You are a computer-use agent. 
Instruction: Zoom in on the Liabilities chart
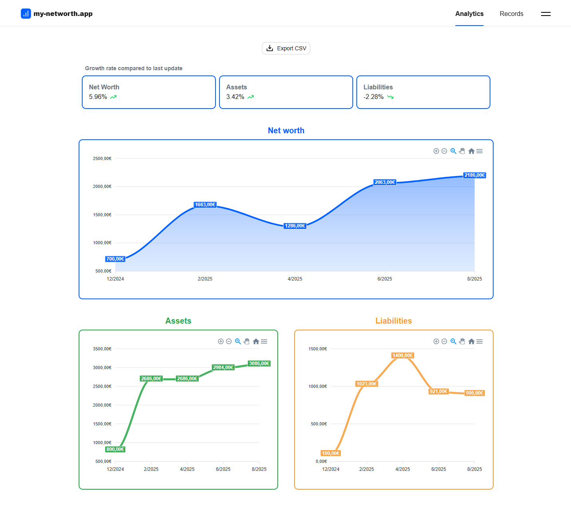tap(436, 342)
